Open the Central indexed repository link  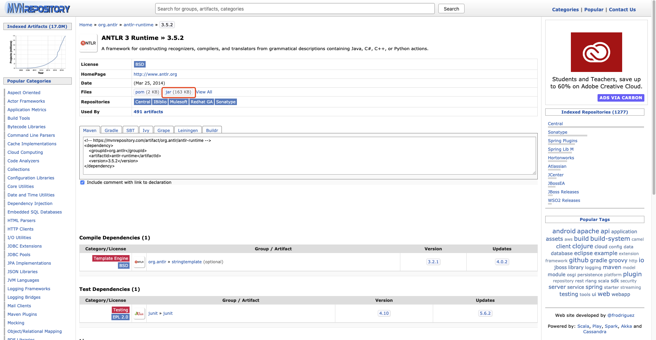[555, 123]
